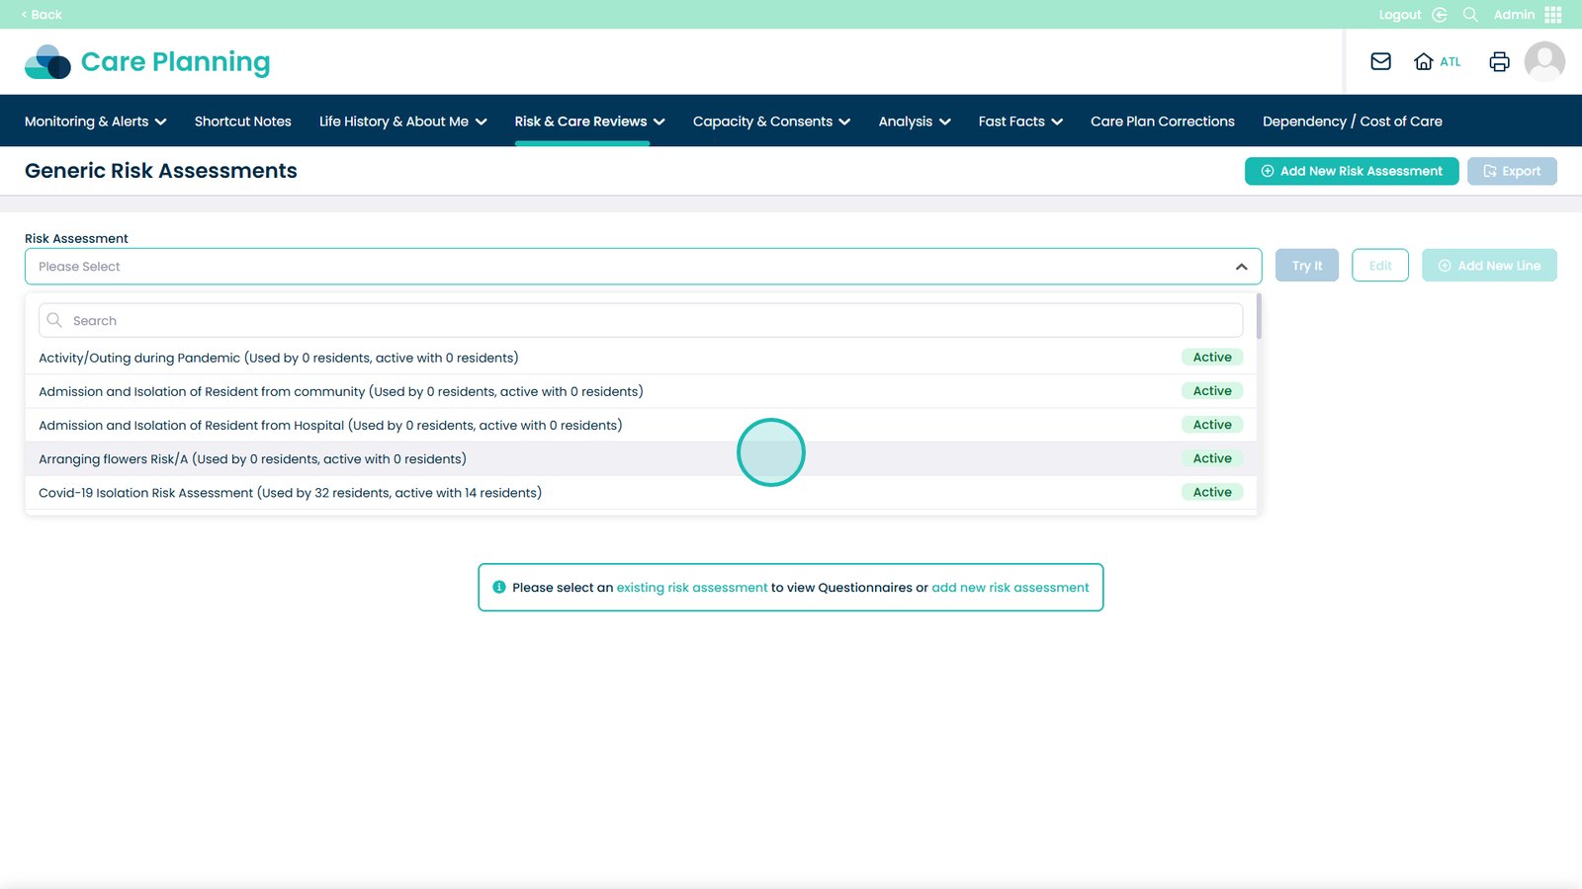Click the printer icon
The width and height of the screenshot is (1582, 889).
pos(1499,61)
